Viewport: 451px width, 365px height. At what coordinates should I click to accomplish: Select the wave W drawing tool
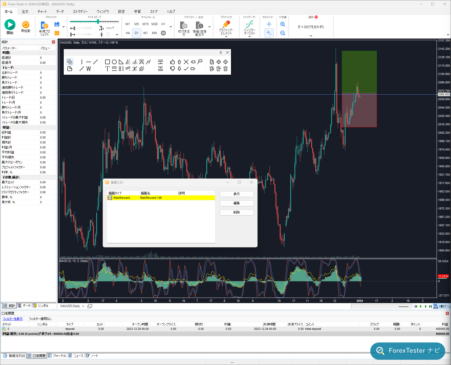[x=89, y=69]
